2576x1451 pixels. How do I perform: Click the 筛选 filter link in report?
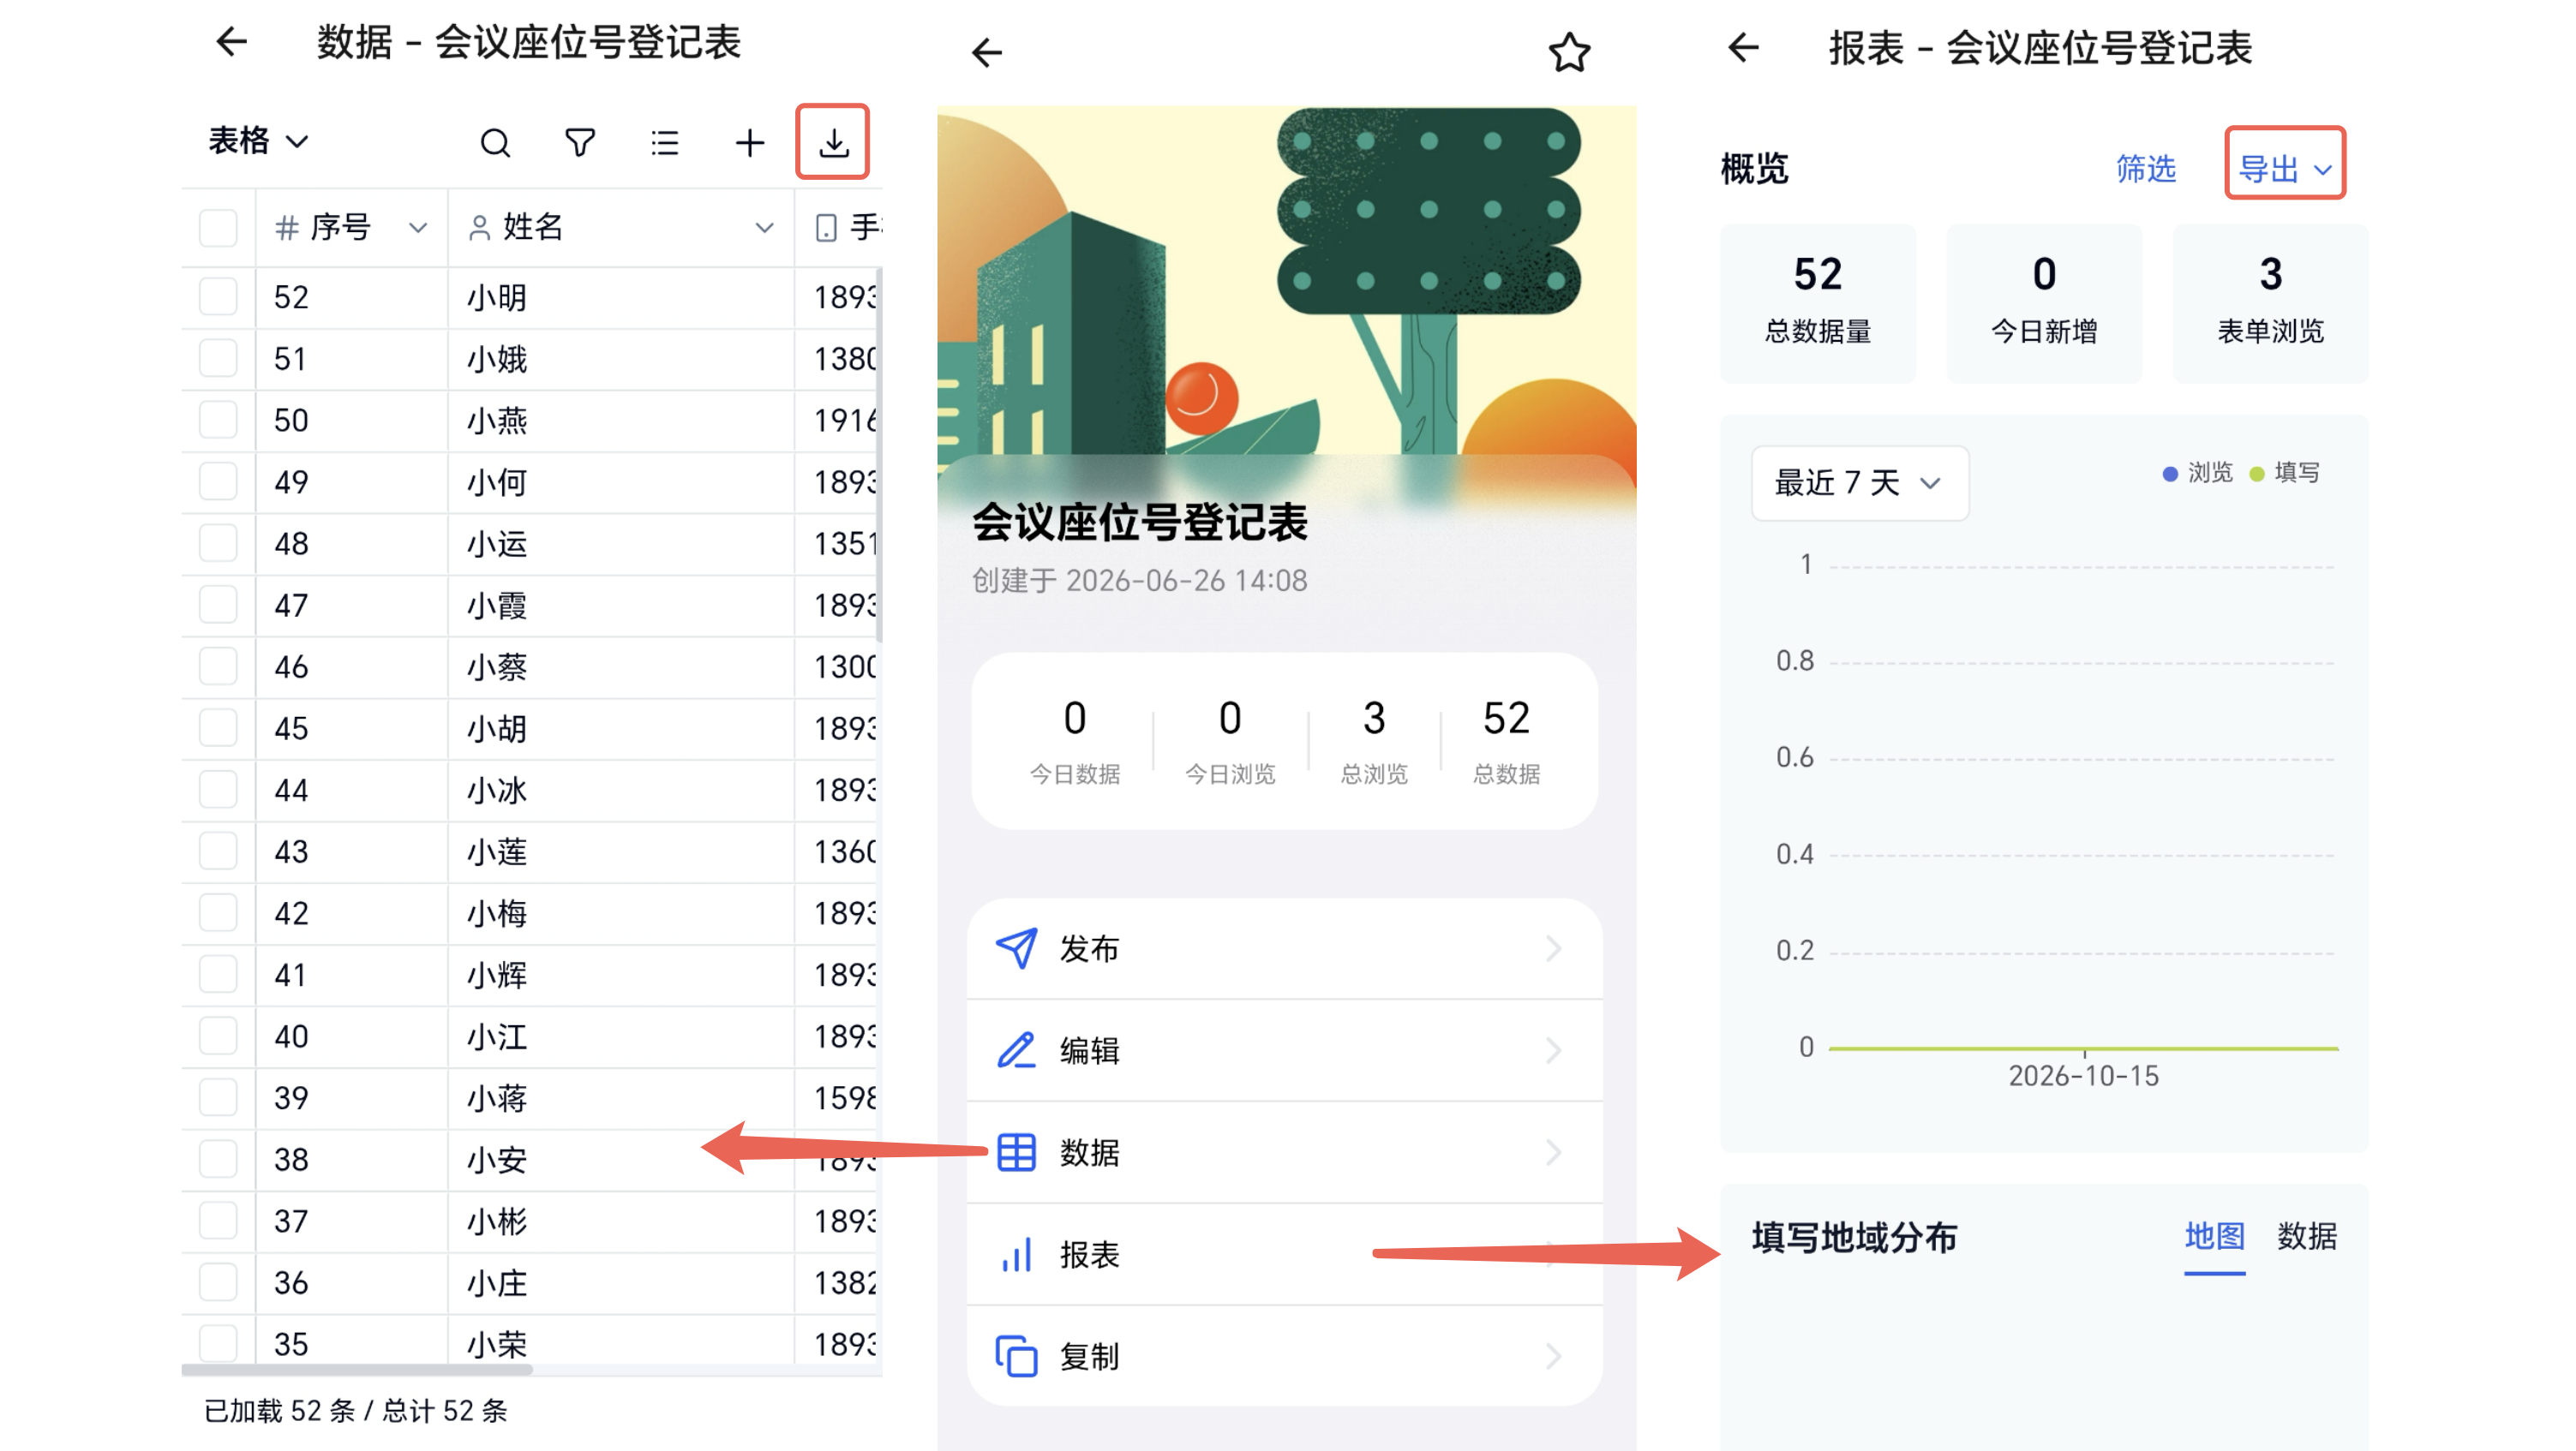coord(2145,168)
